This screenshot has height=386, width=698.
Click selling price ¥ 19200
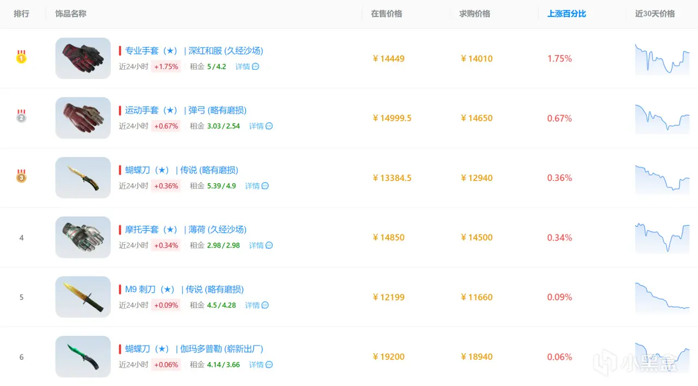pos(389,357)
